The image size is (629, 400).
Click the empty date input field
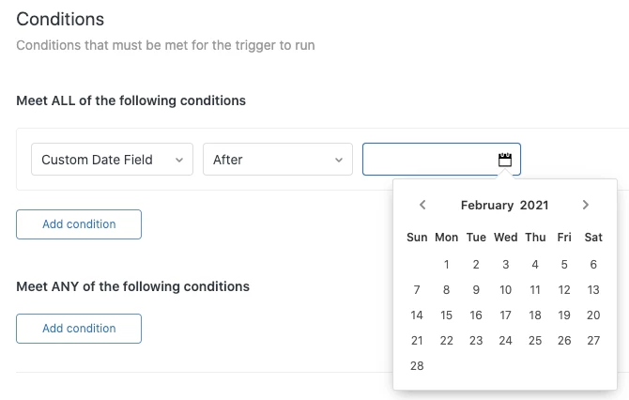click(x=429, y=160)
